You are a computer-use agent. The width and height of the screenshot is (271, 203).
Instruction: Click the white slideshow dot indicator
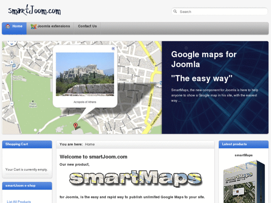(35, 130)
